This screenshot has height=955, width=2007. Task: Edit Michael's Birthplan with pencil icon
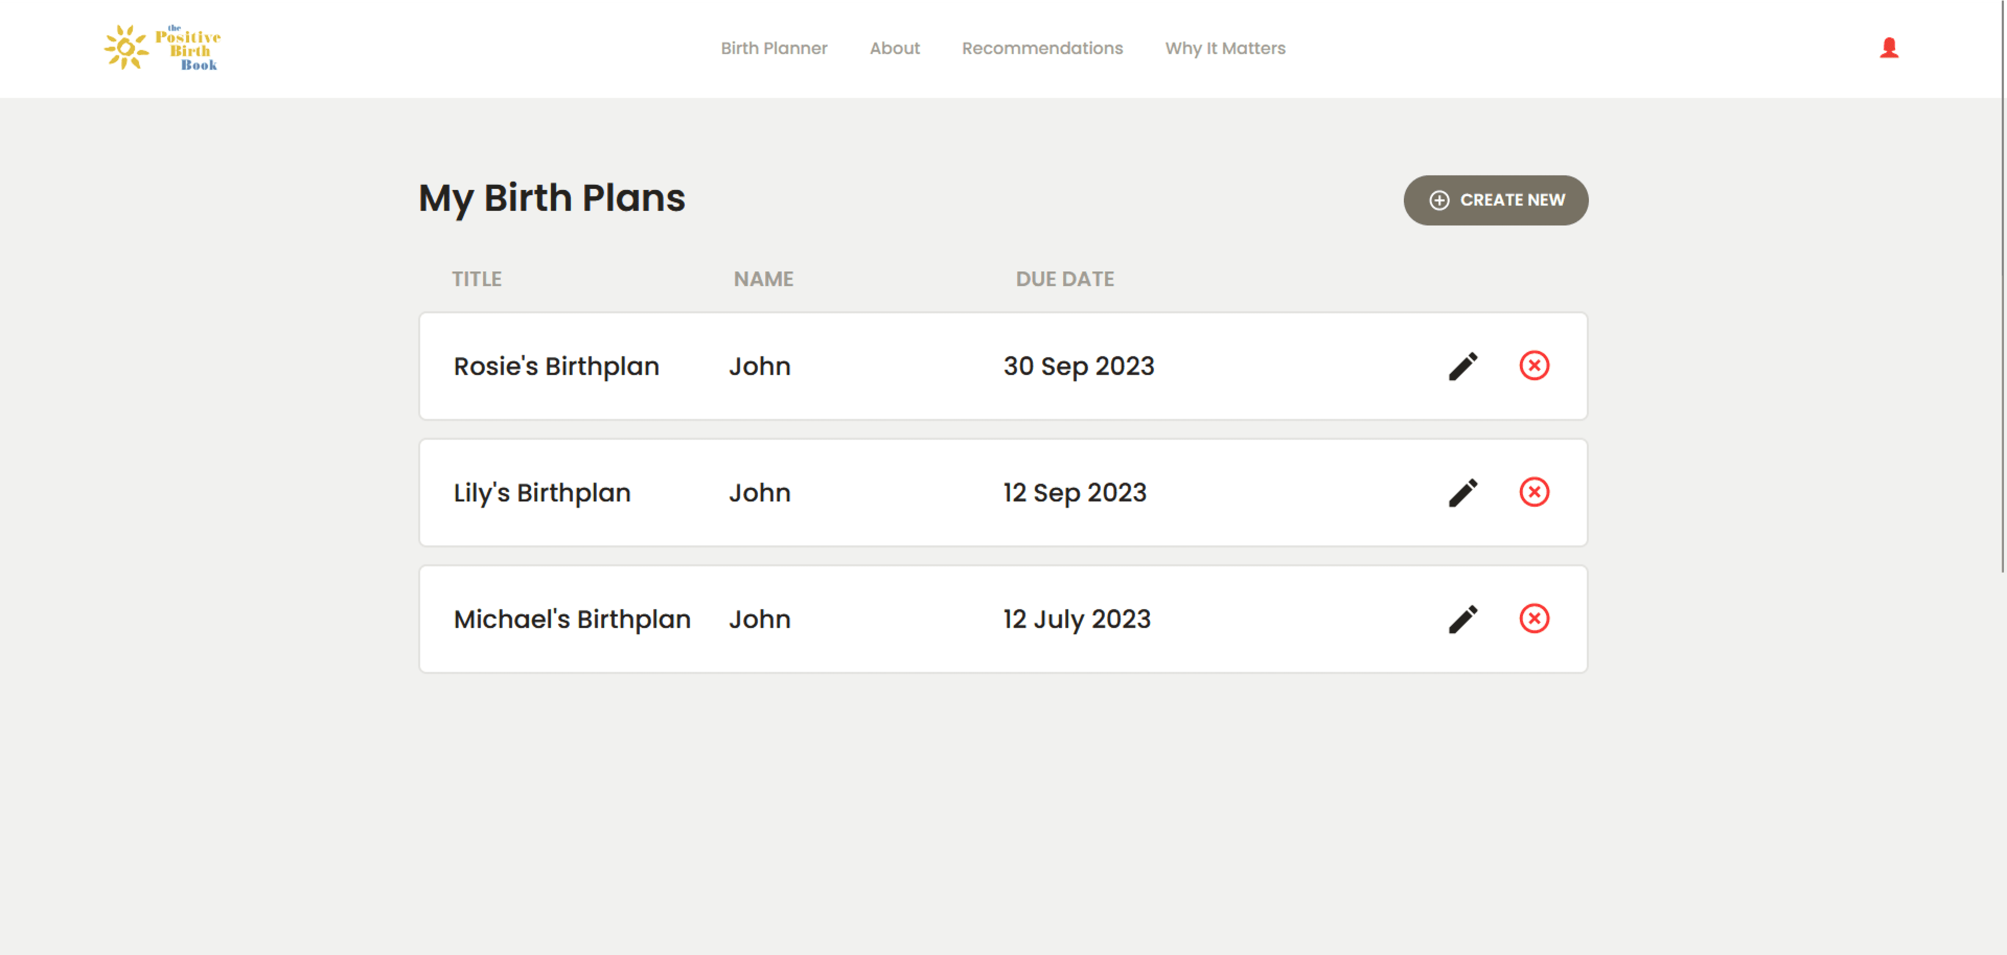click(1462, 619)
